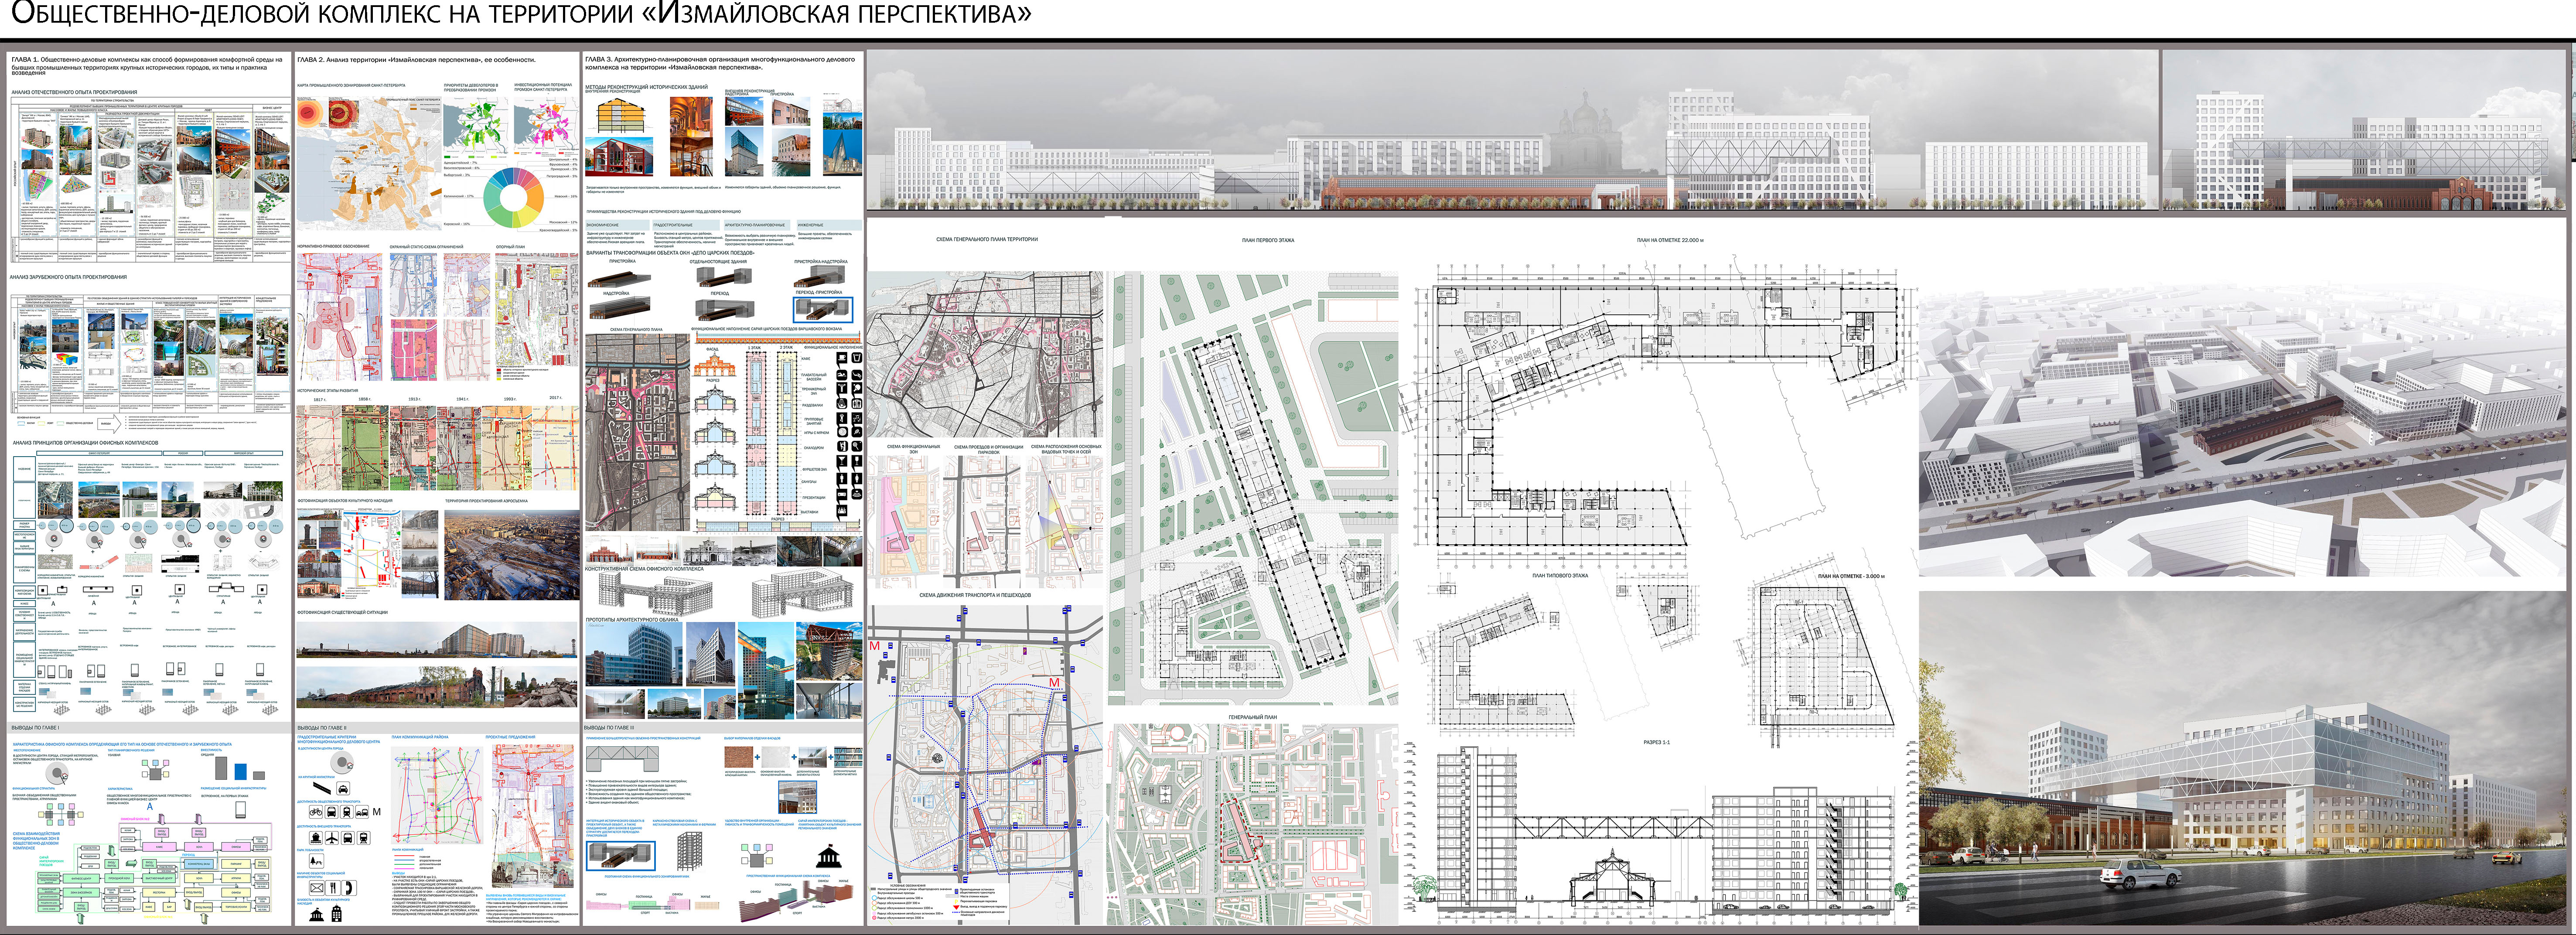2576x935 pixels.
Task: Click the park tree pictogram under 'Парк поблизости'
Action: 317,861
